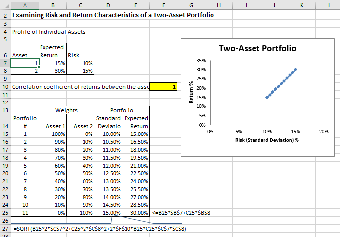
Task: Select column F header
Action: (163, 5)
